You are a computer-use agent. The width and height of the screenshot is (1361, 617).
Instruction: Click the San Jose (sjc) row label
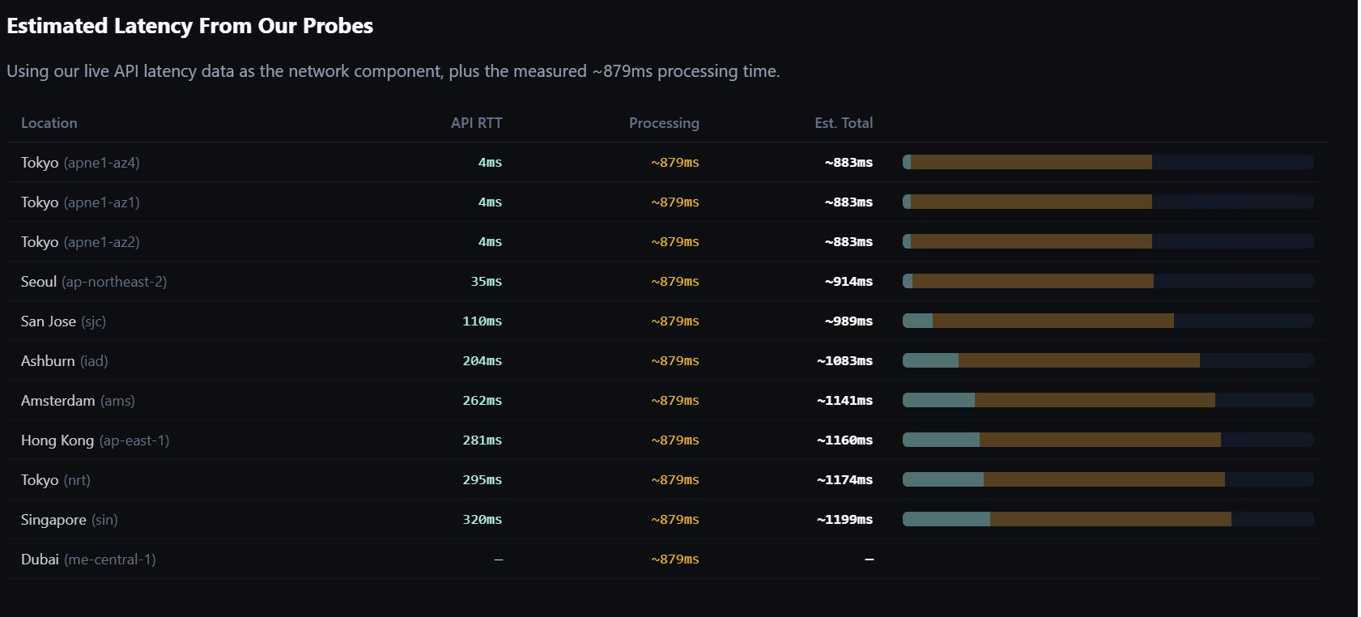[63, 321]
